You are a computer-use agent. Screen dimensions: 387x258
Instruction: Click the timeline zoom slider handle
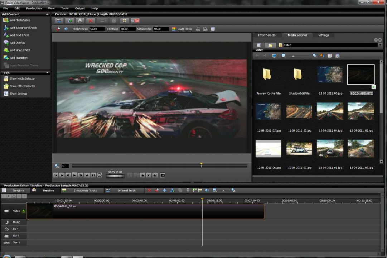[x=223, y=191]
